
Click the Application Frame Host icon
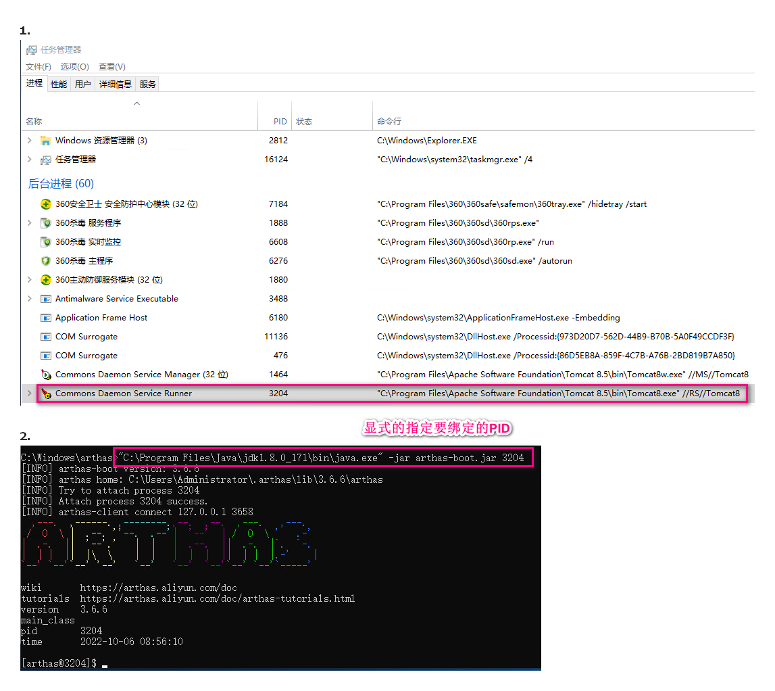click(45, 318)
